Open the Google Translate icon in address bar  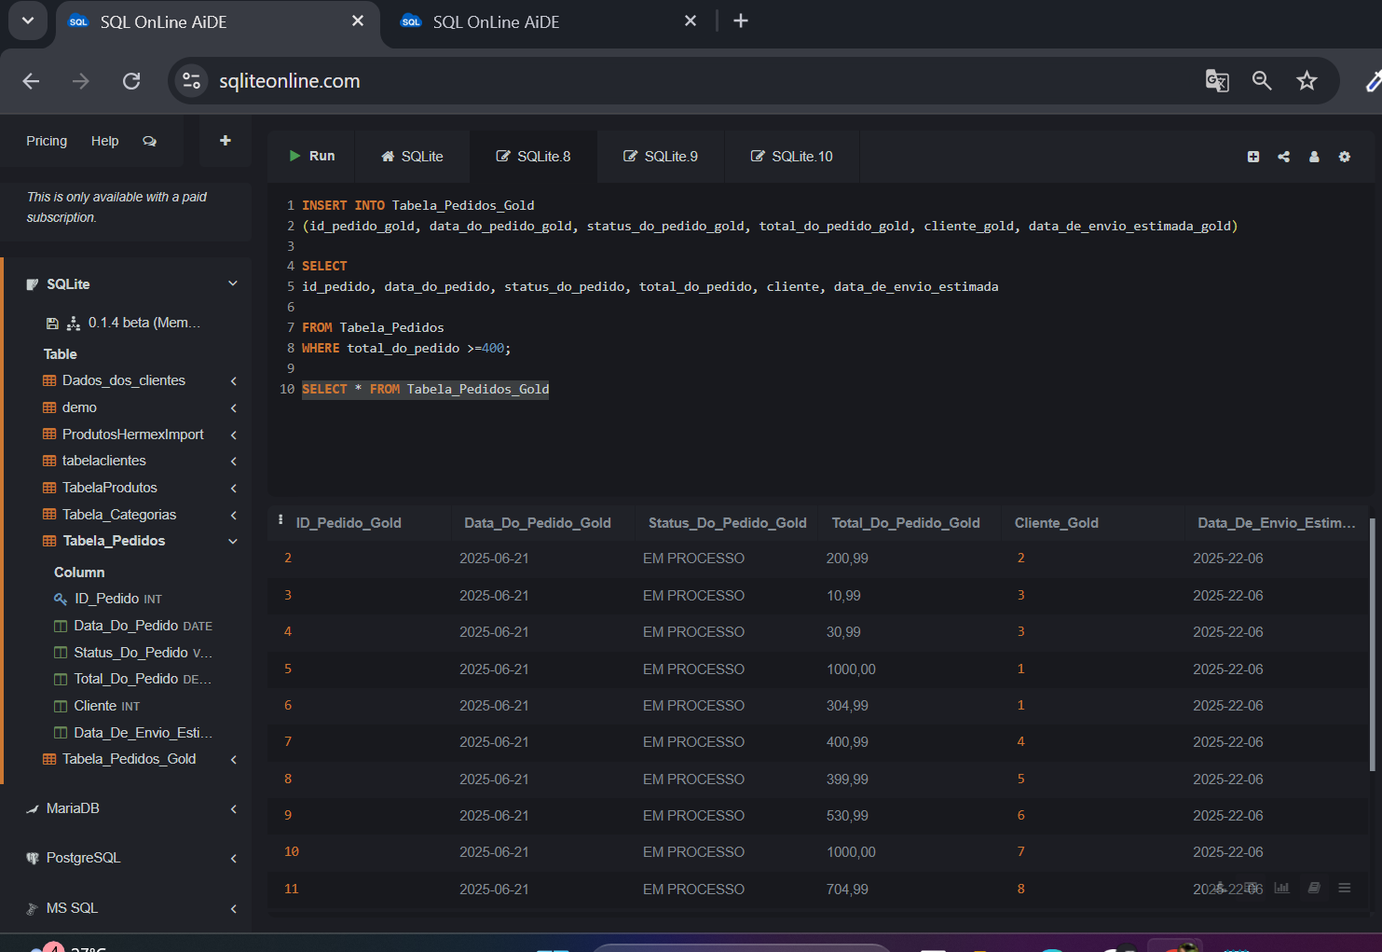[x=1217, y=81]
